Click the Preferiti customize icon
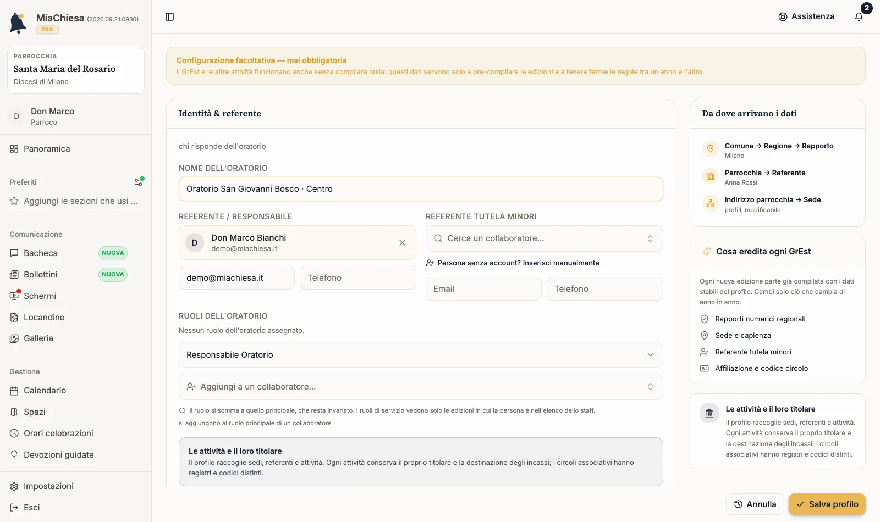This screenshot has width=880, height=522. [139, 181]
